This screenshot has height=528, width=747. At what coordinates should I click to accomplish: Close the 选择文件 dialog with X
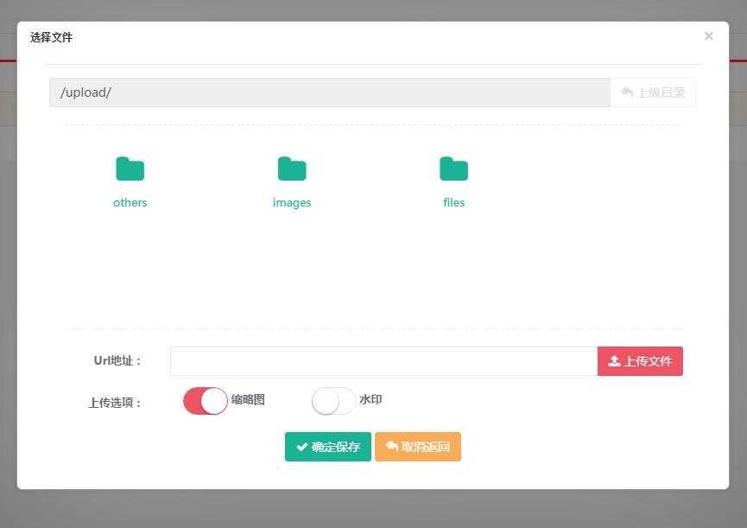709,36
